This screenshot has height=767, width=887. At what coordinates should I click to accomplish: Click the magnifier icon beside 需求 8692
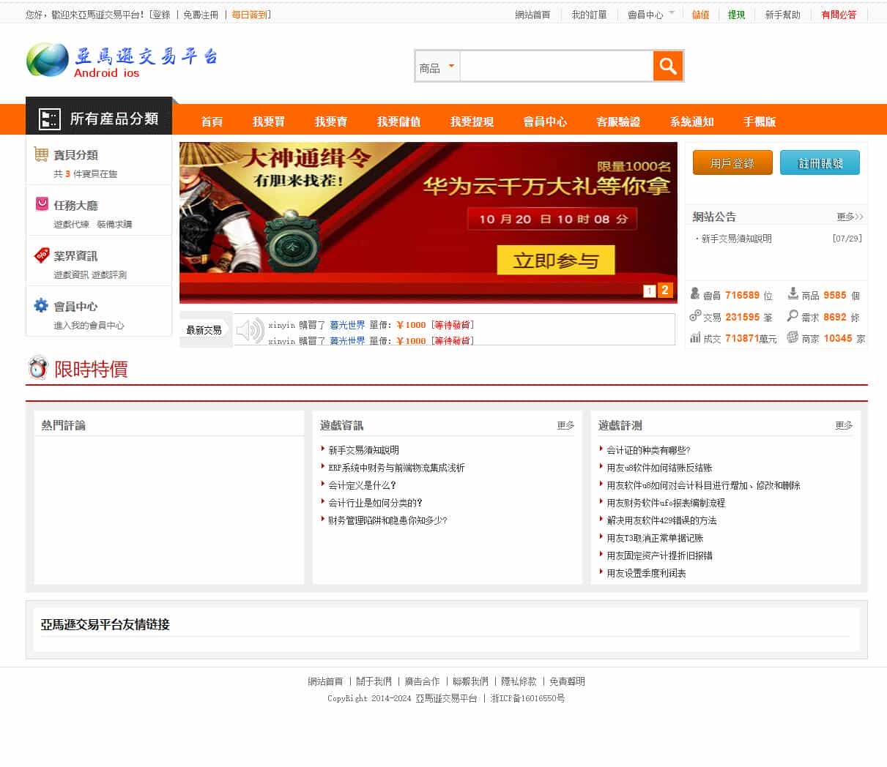[x=793, y=315]
